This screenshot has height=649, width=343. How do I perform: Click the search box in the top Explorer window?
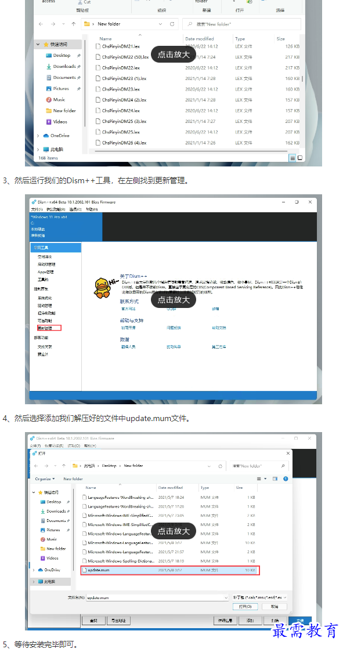pos(241,24)
